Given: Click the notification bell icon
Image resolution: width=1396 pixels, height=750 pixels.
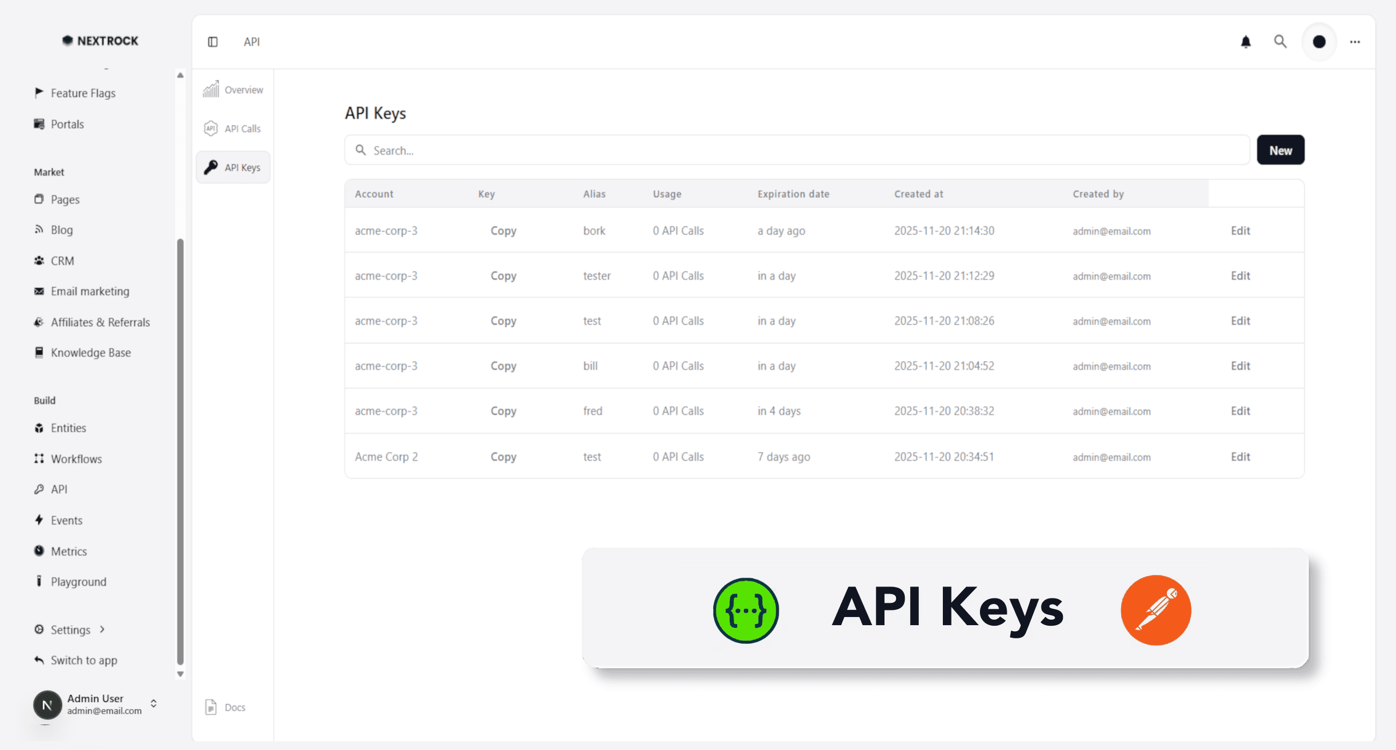Looking at the screenshot, I should 1246,41.
